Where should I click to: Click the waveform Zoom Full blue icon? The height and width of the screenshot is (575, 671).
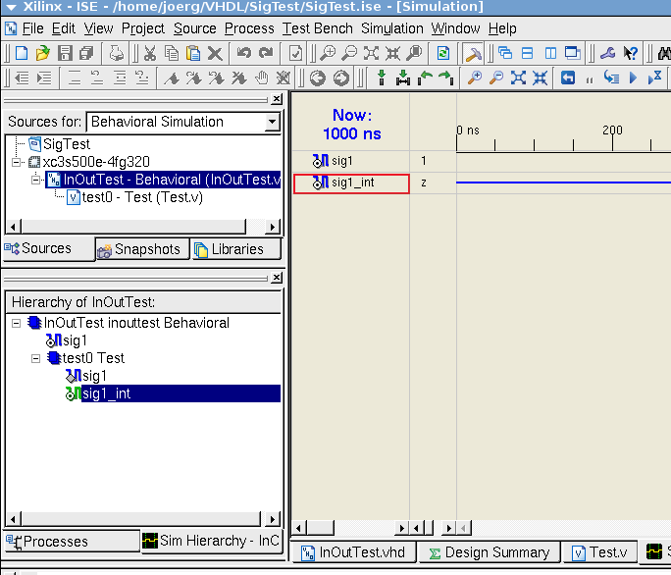click(518, 78)
